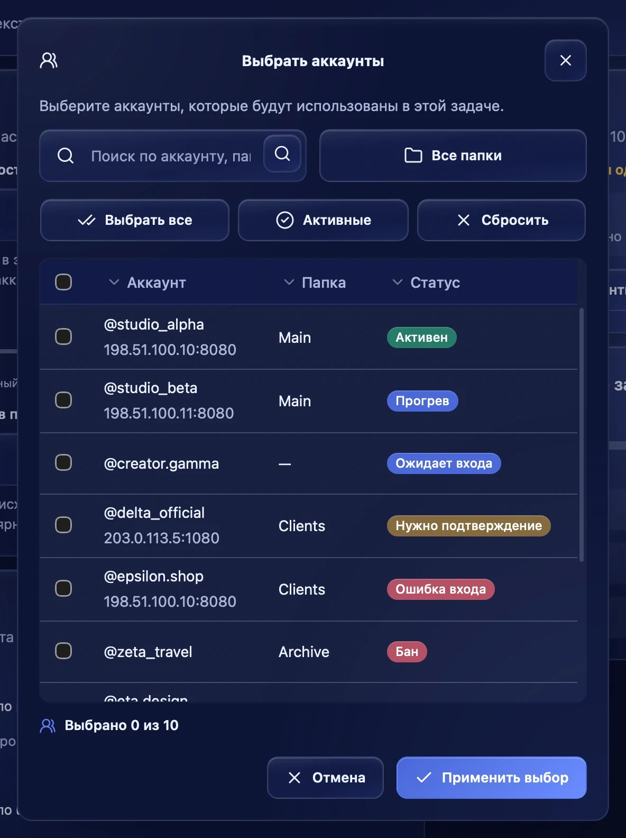
Task: Click the Archive folder cell
Action: (304, 652)
